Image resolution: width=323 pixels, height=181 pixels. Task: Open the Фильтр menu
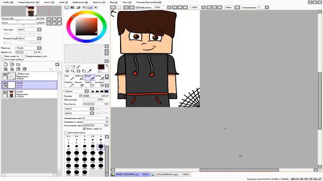99,2
